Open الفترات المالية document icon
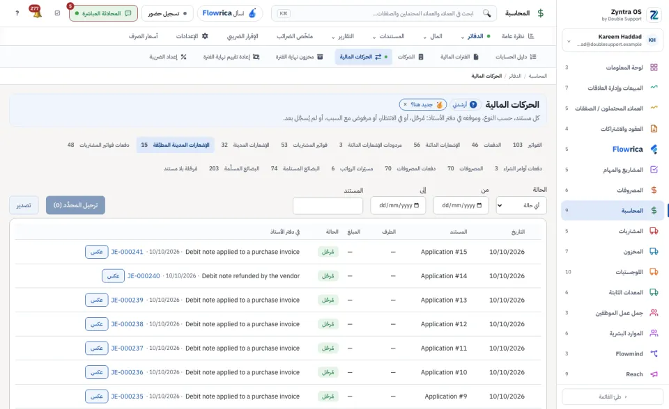This screenshot has width=669, height=409. pyautogui.click(x=476, y=56)
